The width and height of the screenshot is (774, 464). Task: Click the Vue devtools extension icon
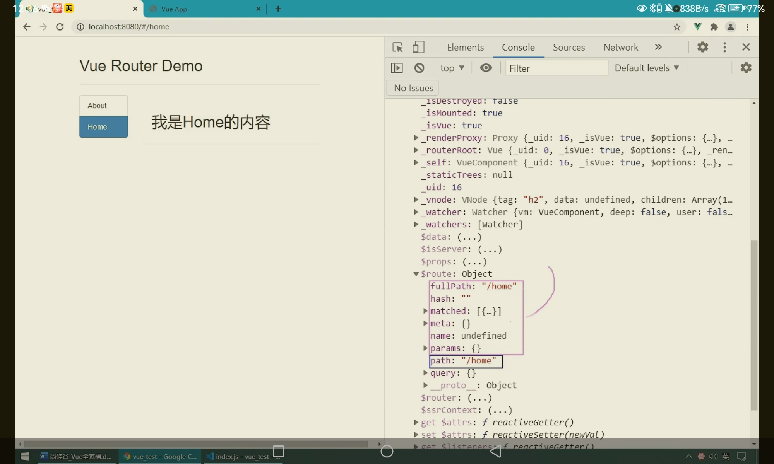click(697, 27)
